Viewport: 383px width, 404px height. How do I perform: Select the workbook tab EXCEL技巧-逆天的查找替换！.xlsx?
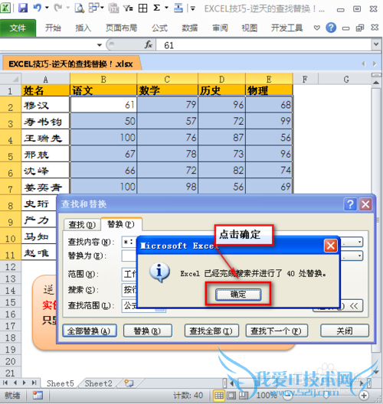click(x=71, y=64)
